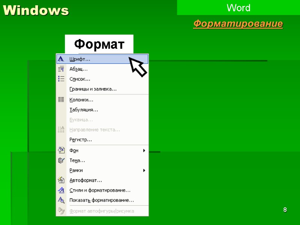The width and height of the screenshot is (300, 225).
Task: Open Стили и форматирование... entry
Action: pyautogui.click(x=102, y=190)
